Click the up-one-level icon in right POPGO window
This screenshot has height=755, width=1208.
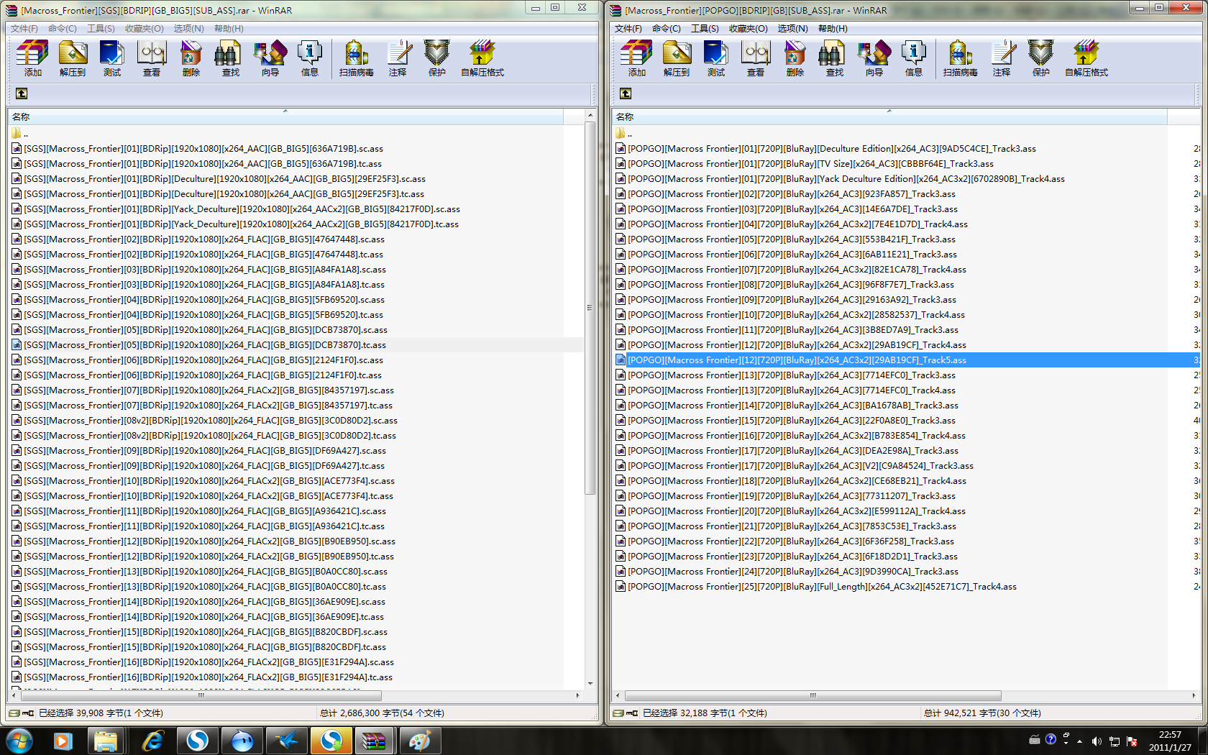point(626,93)
